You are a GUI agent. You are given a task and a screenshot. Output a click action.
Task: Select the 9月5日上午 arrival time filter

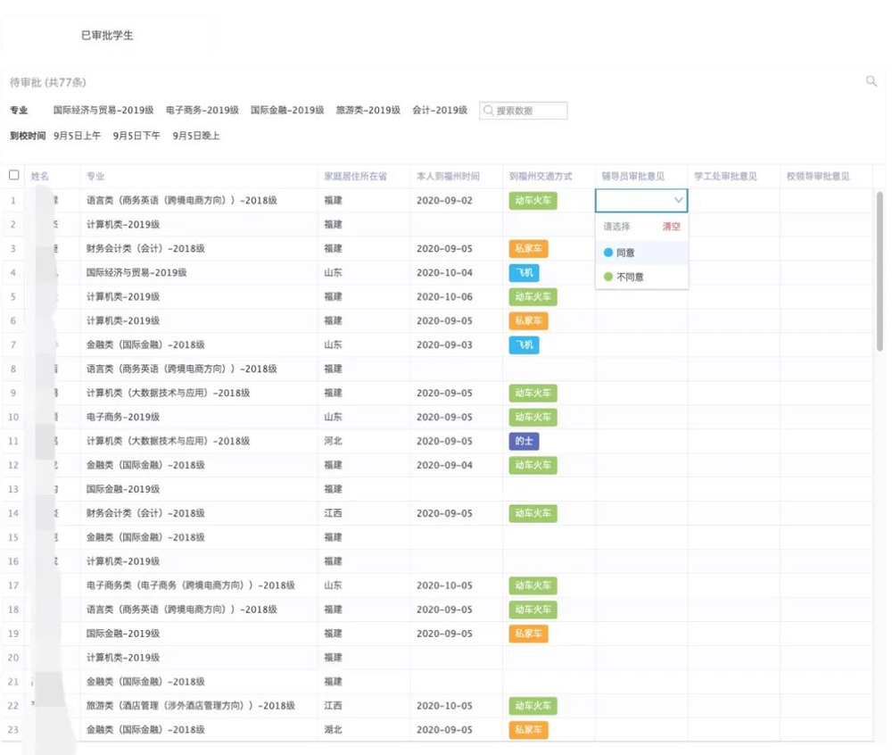pyautogui.click(x=77, y=136)
